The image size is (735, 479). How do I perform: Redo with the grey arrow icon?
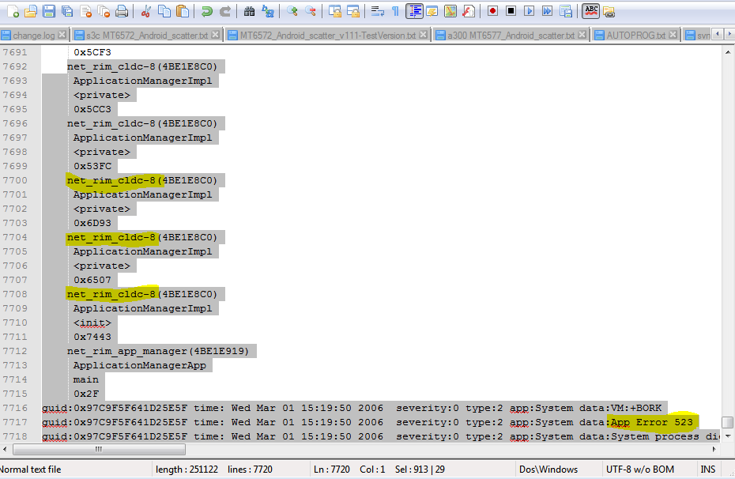pos(225,11)
